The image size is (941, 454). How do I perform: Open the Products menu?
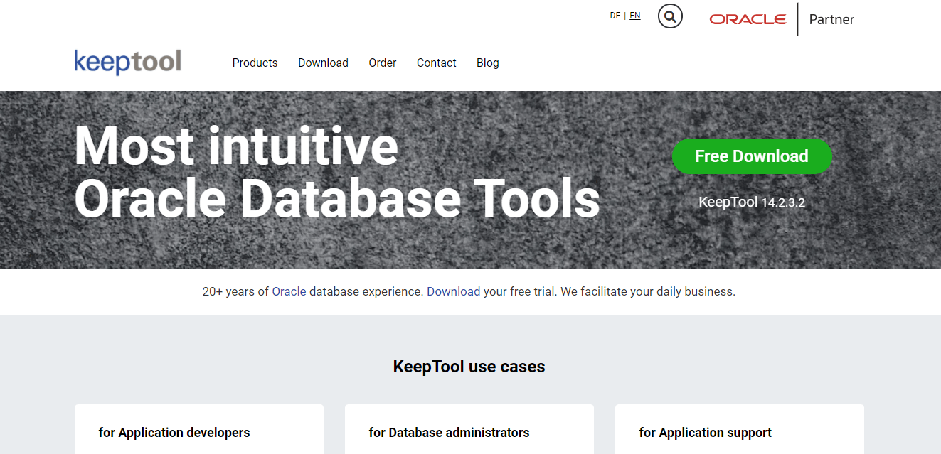pos(255,63)
